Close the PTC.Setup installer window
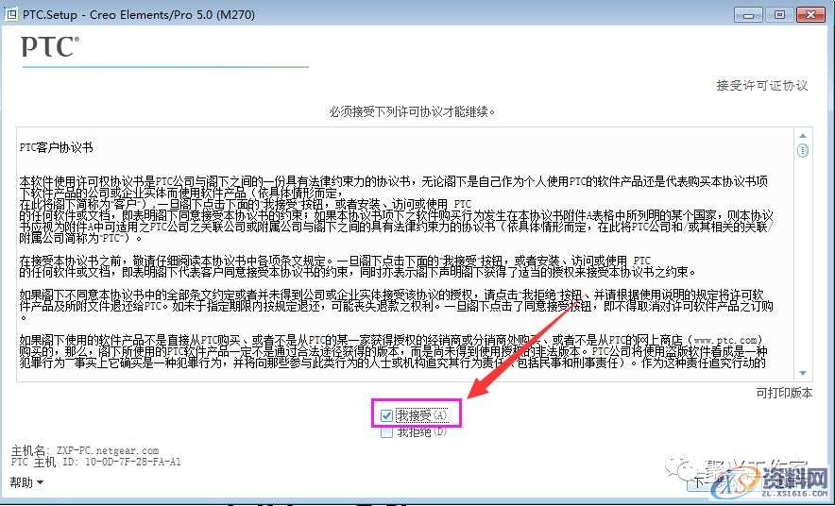Screen dimensions: 835x506 click(811, 15)
